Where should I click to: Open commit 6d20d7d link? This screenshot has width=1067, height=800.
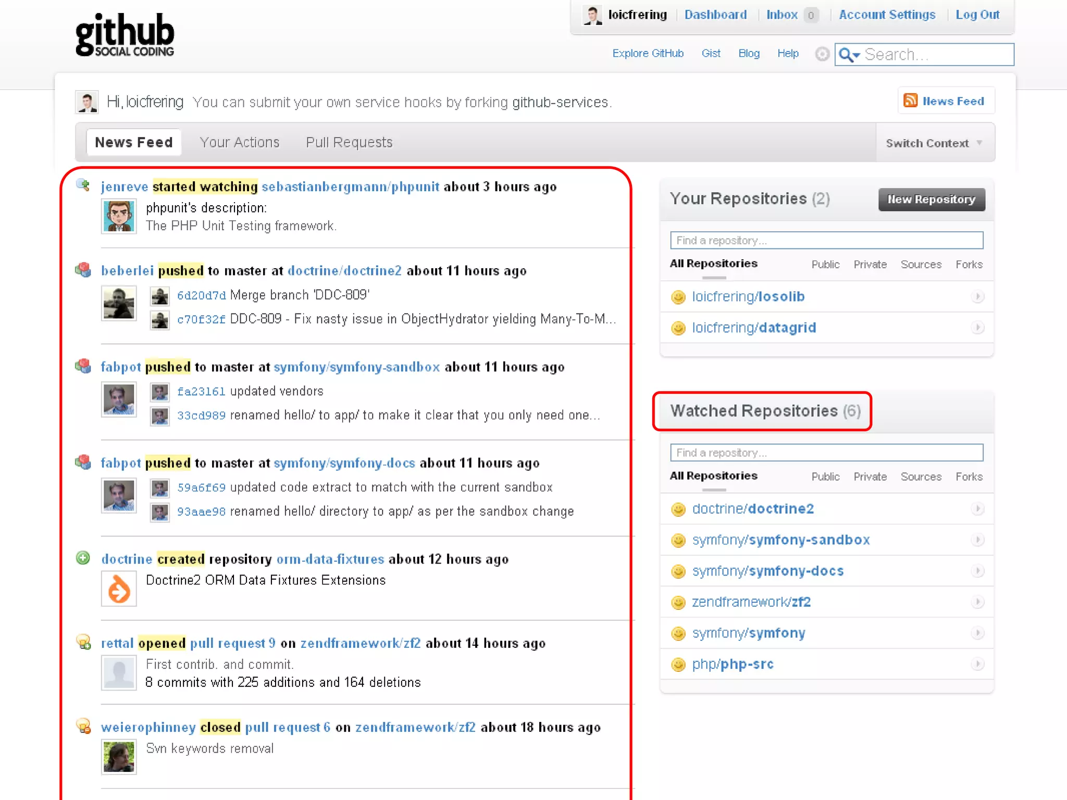click(201, 295)
